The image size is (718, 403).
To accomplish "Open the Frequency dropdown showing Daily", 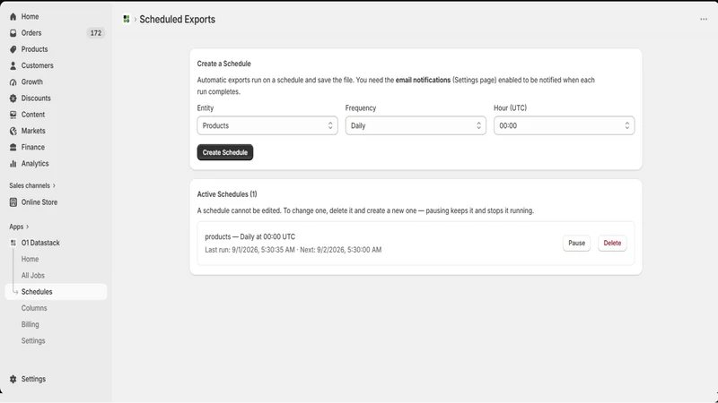I will 416,125.
